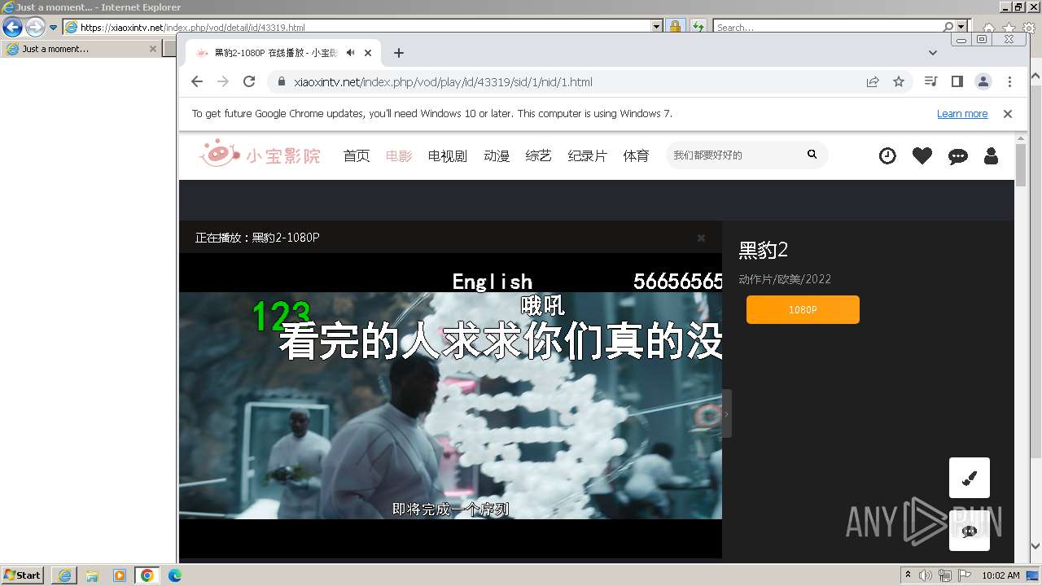Select the 1080P source button
Image resolution: width=1042 pixels, height=586 pixels.
click(803, 309)
